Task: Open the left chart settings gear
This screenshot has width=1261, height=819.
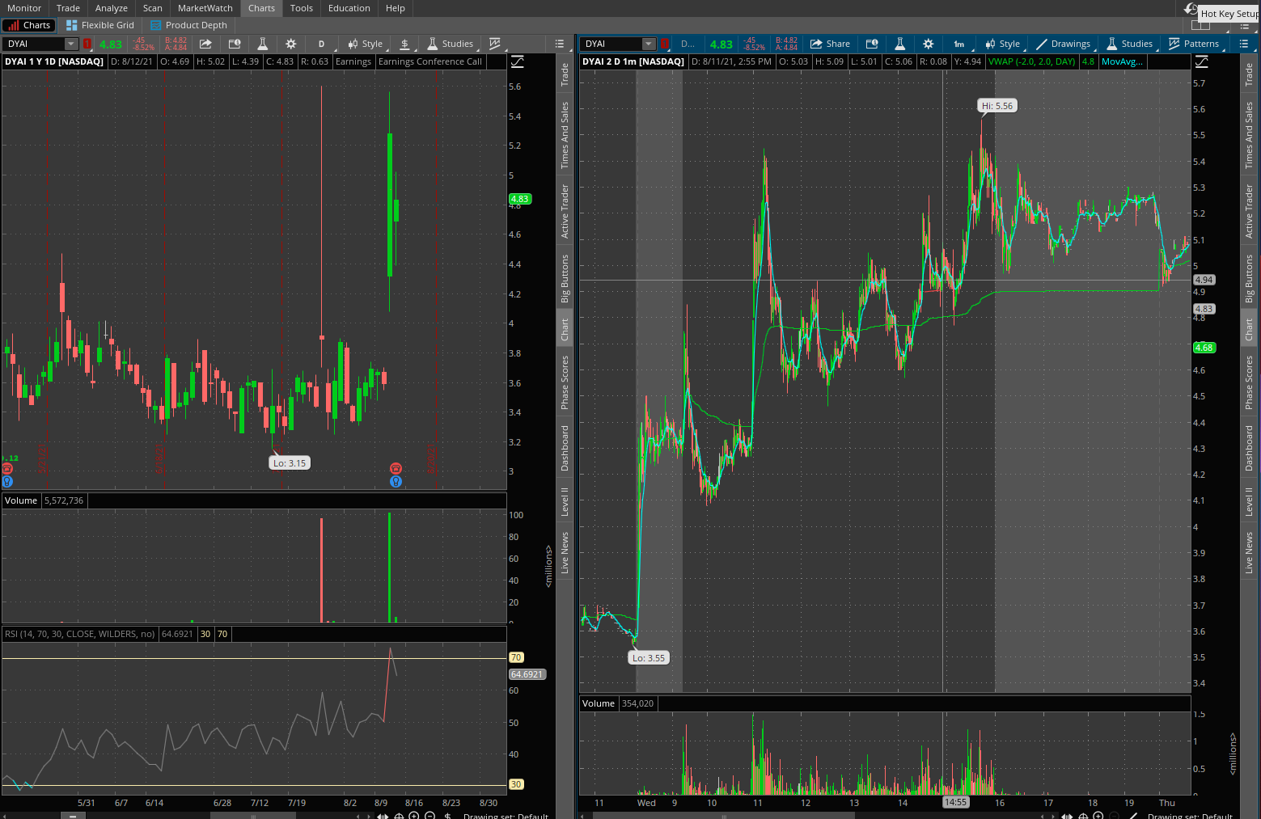Action: point(291,44)
